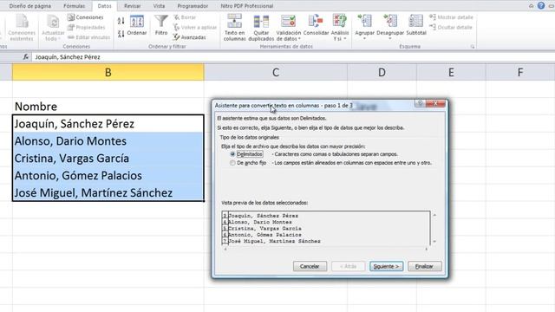Click Volver a aplicar filter

tap(195, 27)
